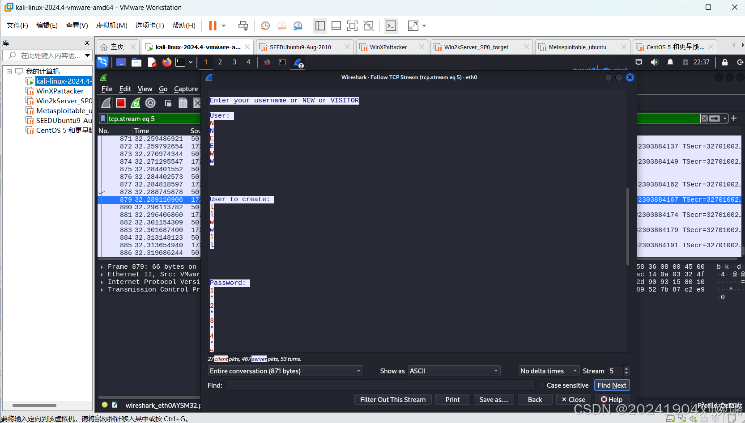Open VMware 虚拟机(M) menu

112,25
